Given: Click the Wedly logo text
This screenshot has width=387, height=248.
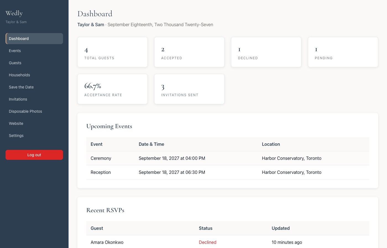Looking at the screenshot, I should [14, 13].
